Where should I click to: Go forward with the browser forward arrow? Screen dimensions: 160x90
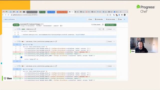(x=5, y=15)
